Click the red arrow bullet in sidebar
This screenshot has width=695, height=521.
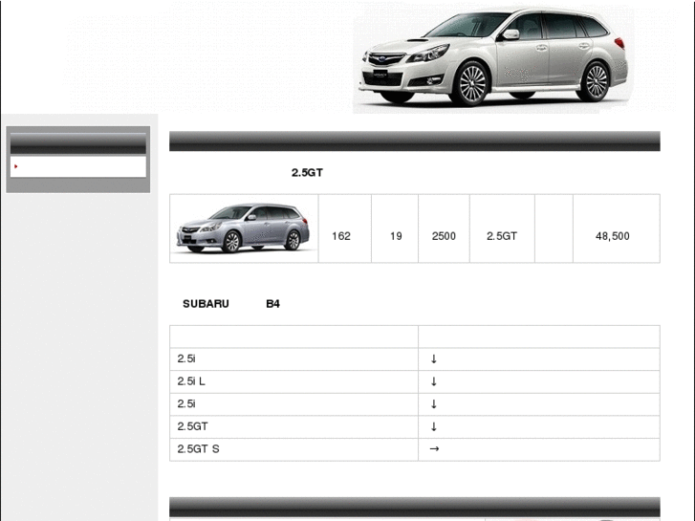(x=16, y=166)
